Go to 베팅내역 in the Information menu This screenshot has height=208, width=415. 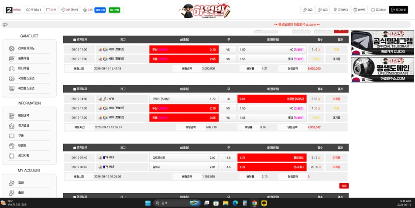pos(24,115)
